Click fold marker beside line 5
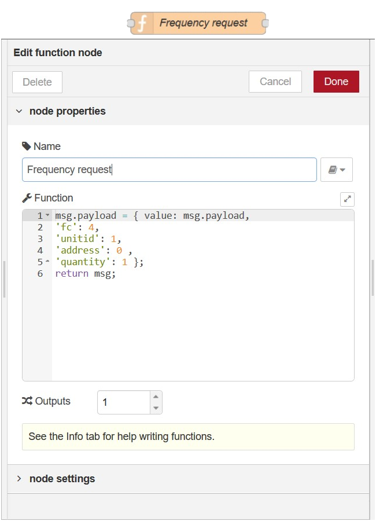 pyautogui.click(x=47, y=262)
